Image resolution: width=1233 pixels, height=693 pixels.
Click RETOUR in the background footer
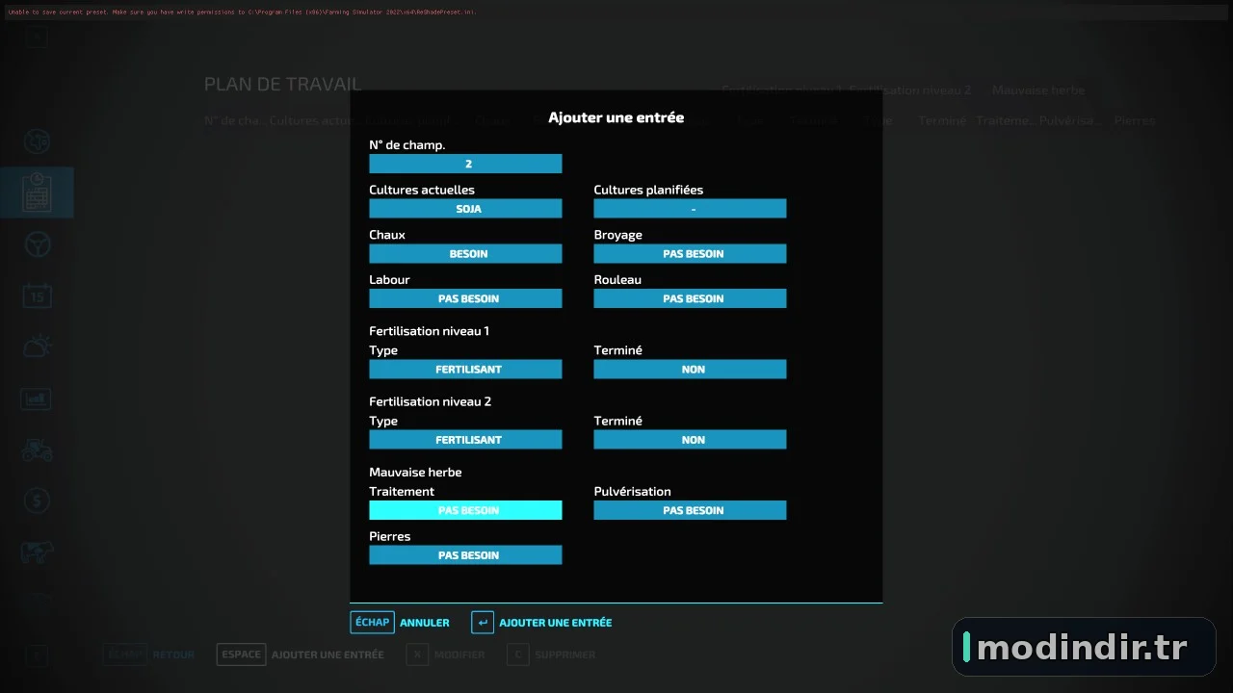point(173,654)
